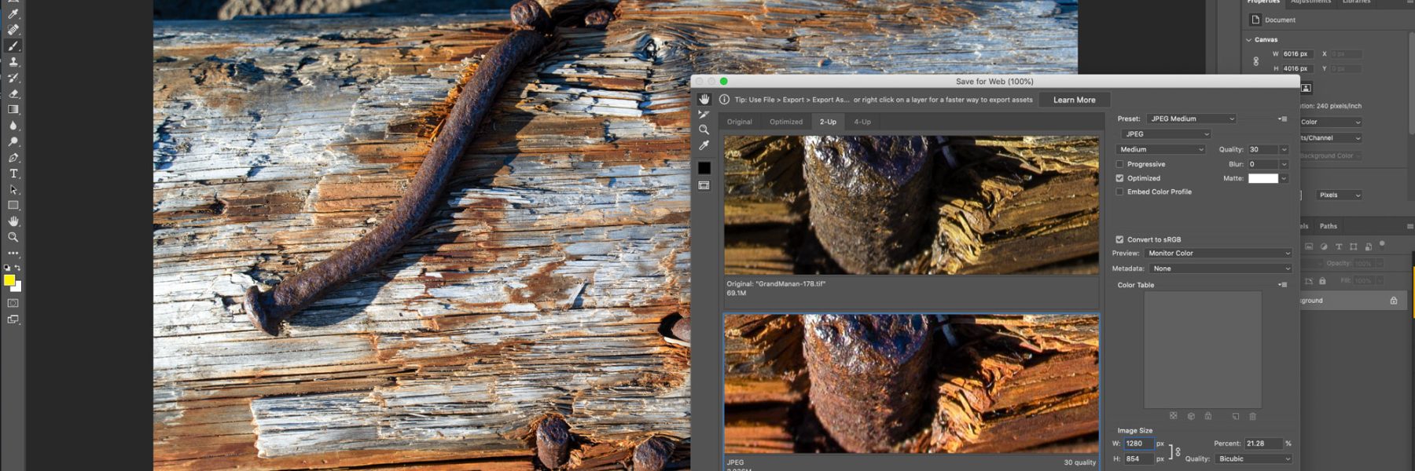This screenshot has height=471, width=1415.
Task: Delete selected color in Color Table
Action: coord(1253,416)
